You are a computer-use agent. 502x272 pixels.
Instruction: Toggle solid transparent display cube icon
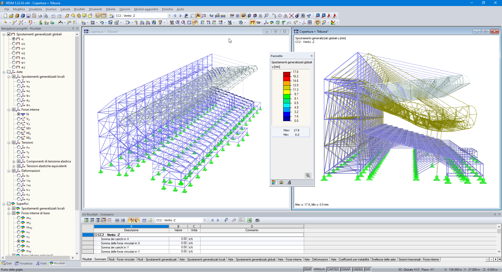195,22
